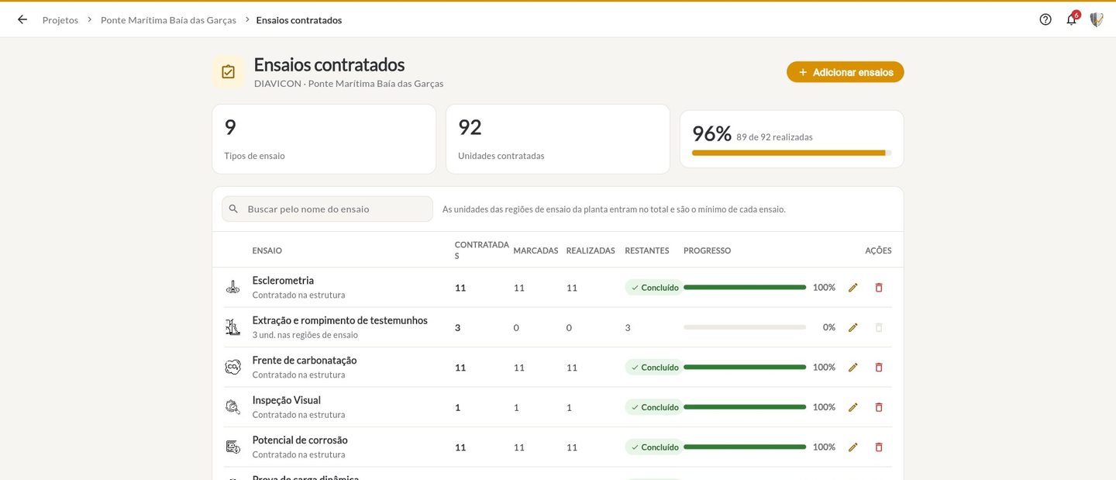Click the Esclerometria 100% progress bar
Screen dimensions: 1116x480
pyautogui.click(x=745, y=288)
